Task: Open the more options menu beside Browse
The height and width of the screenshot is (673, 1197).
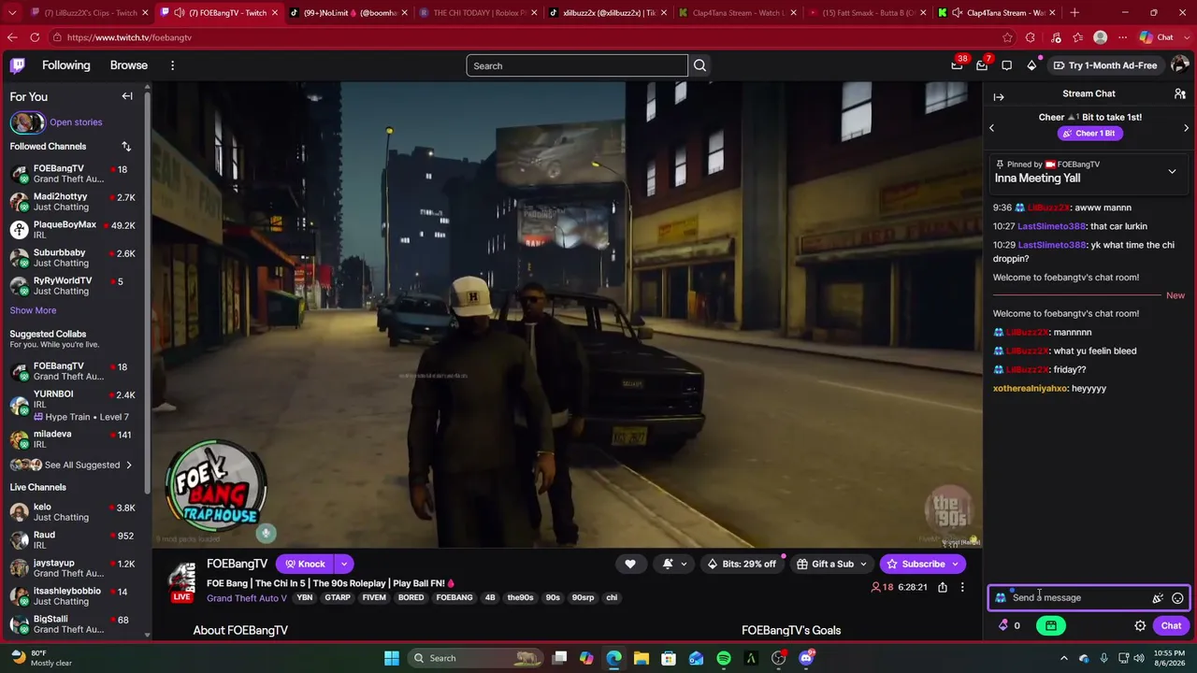Action: tap(172, 65)
